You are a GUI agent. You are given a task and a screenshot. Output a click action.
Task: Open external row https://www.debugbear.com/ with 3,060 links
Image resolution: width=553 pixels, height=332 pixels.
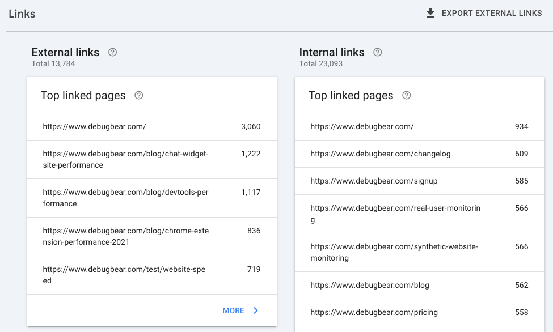(x=152, y=126)
